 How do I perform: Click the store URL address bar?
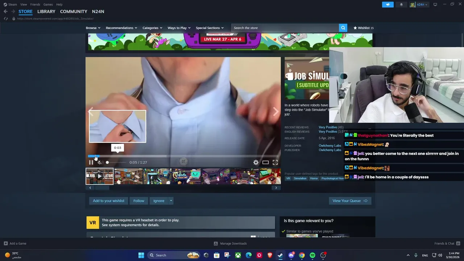click(x=55, y=18)
